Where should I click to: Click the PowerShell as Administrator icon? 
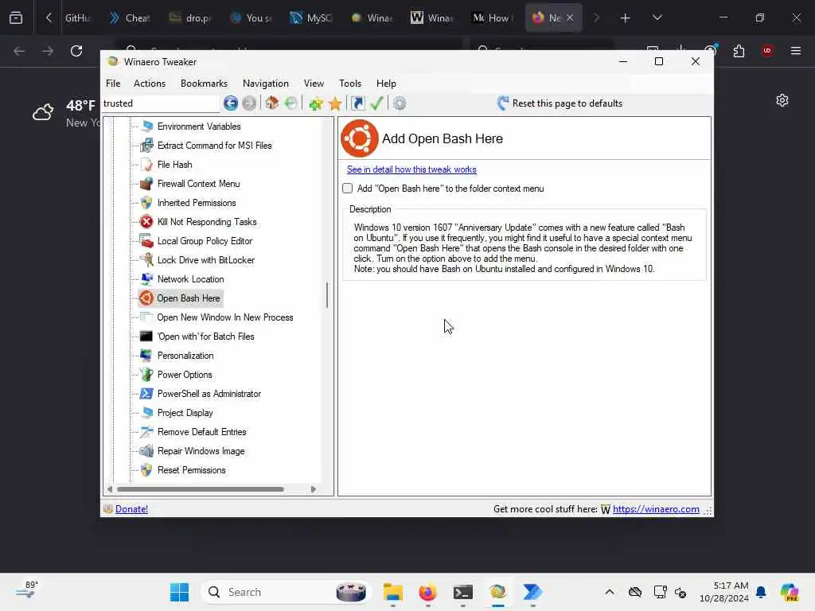point(147,394)
